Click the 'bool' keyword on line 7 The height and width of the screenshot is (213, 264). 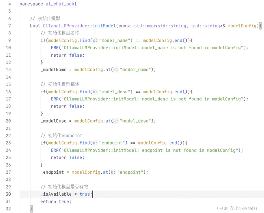(x=35, y=26)
